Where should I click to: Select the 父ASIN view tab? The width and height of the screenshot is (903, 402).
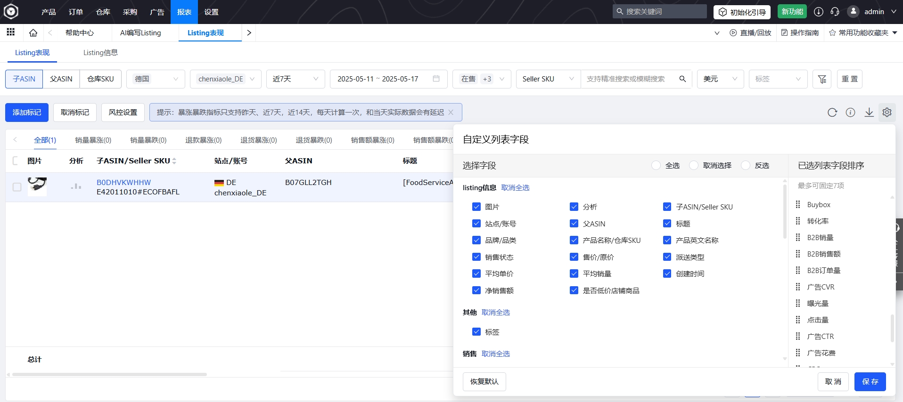coord(61,79)
